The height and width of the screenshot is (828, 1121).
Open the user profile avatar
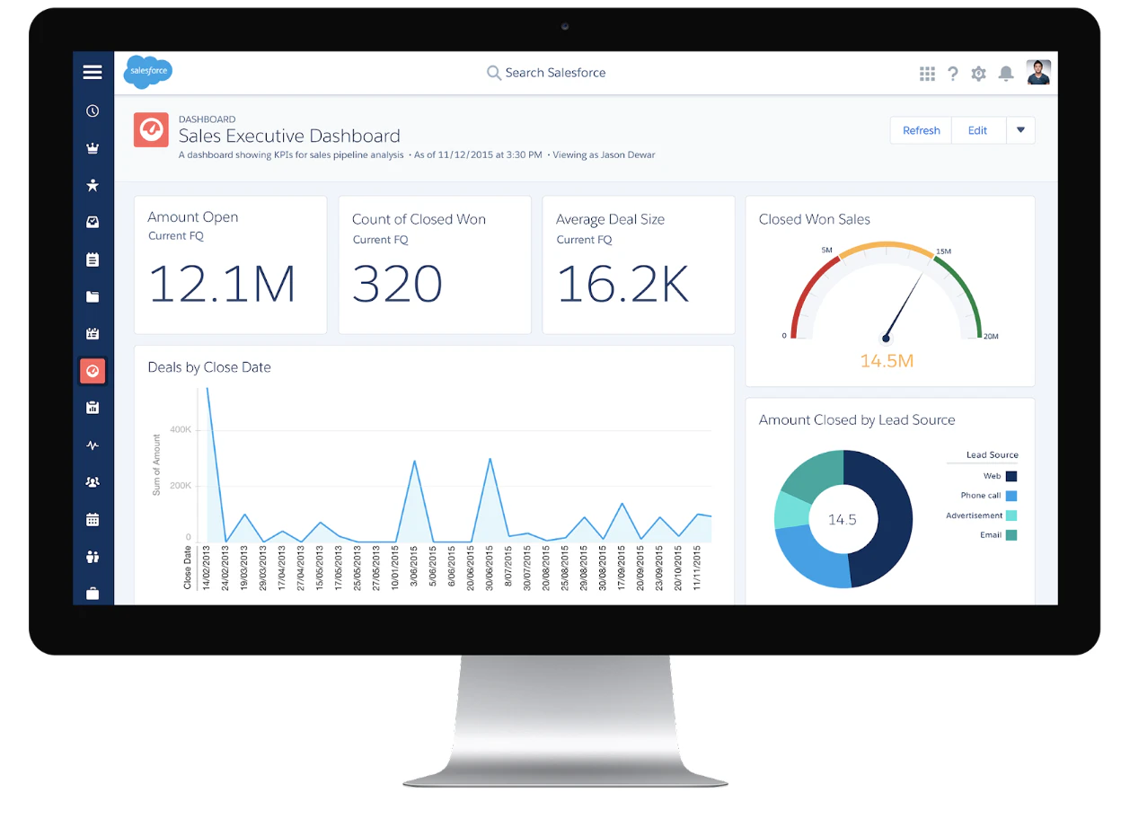1038,73
